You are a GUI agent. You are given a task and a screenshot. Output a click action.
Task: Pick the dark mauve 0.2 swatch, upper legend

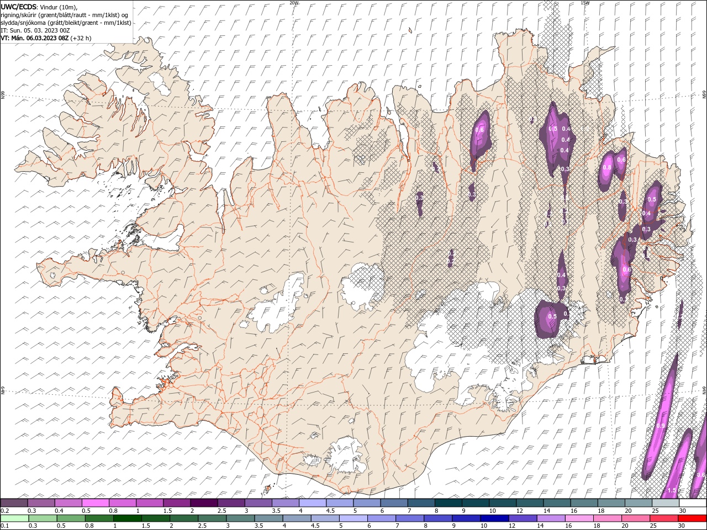14,503
